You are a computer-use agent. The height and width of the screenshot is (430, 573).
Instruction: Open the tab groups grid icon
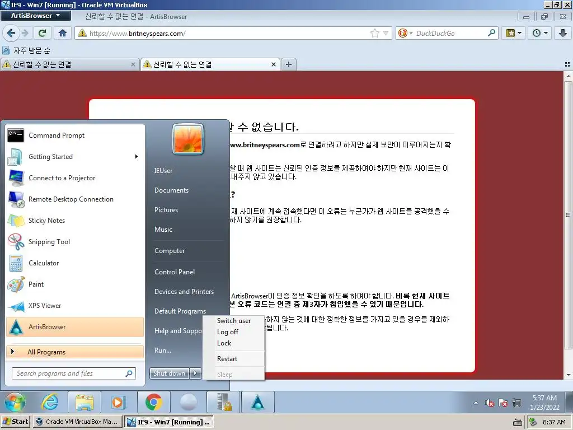click(x=567, y=64)
